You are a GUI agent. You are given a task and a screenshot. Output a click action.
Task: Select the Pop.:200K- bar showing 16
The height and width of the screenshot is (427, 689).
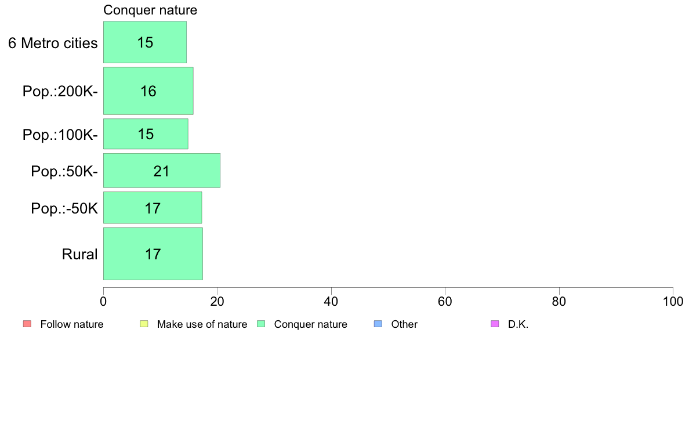pos(148,91)
